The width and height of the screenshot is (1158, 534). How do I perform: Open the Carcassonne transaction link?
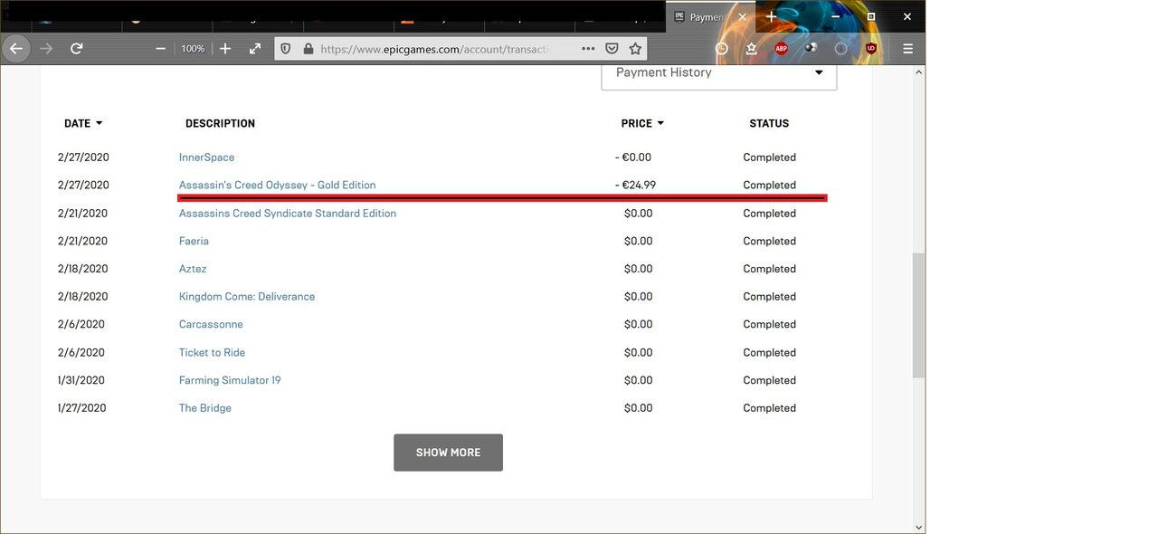click(211, 324)
